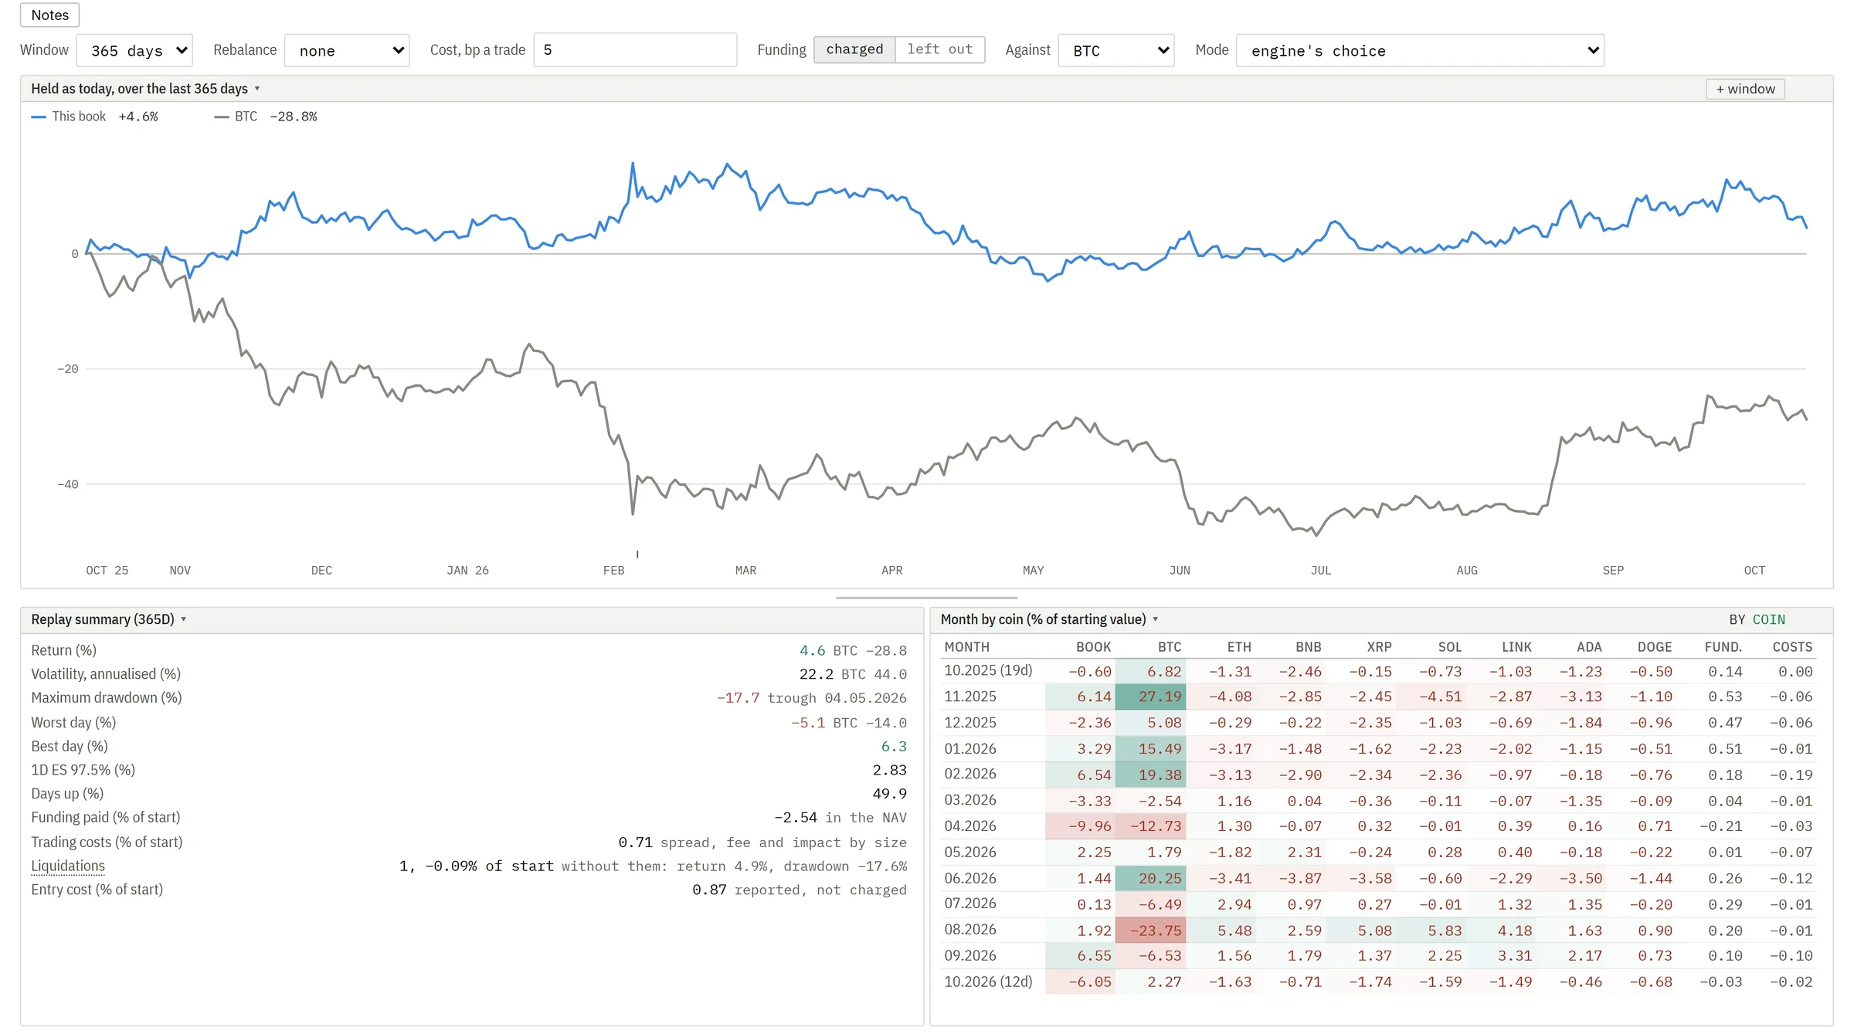Screen dimensions: 1854x1034
Task: Toggle the This book legend series
Action: click(x=94, y=117)
